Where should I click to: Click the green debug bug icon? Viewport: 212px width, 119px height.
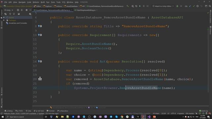[177, 6]
